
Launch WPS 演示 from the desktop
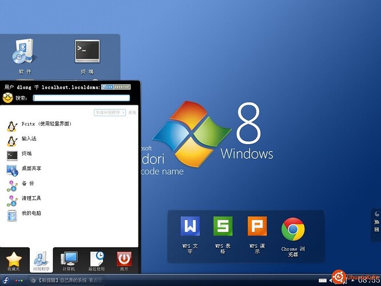tap(257, 235)
